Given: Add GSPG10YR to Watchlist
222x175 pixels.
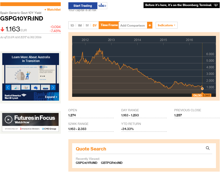Looking at the screenshot, I should pyautogui.click(x=52, y=10).
